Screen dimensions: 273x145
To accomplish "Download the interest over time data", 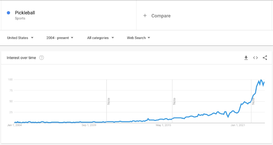I will [246, 58].
